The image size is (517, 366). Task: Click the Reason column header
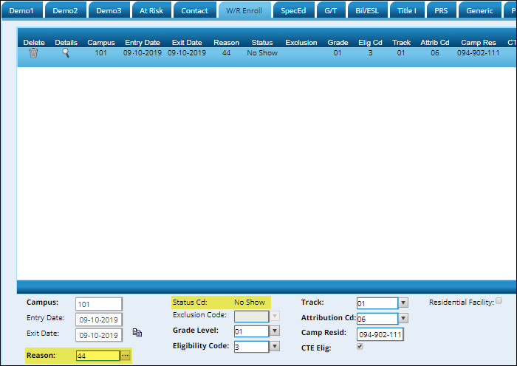point(227,43)
